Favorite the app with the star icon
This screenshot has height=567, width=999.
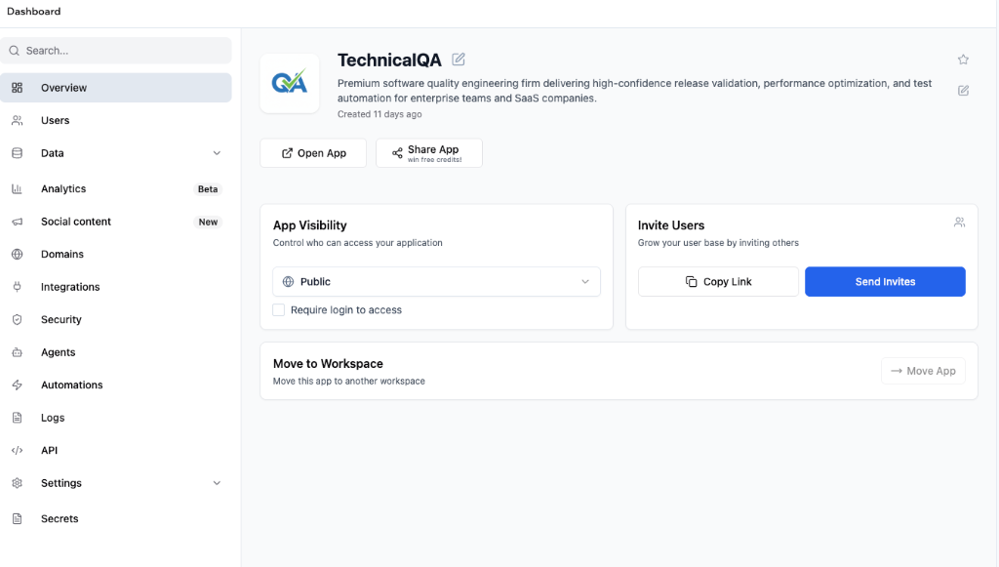(x=963, y=60)
